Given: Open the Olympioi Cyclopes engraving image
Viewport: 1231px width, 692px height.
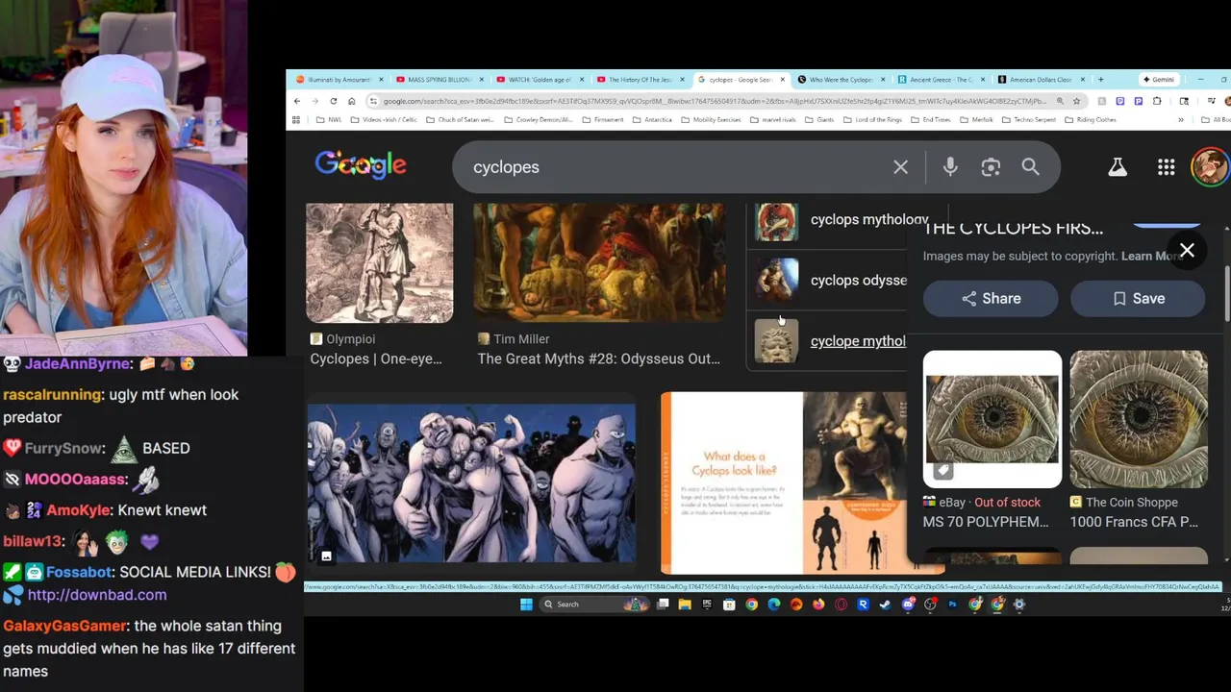Looking at the screenshot, I should tap(379, 262).
